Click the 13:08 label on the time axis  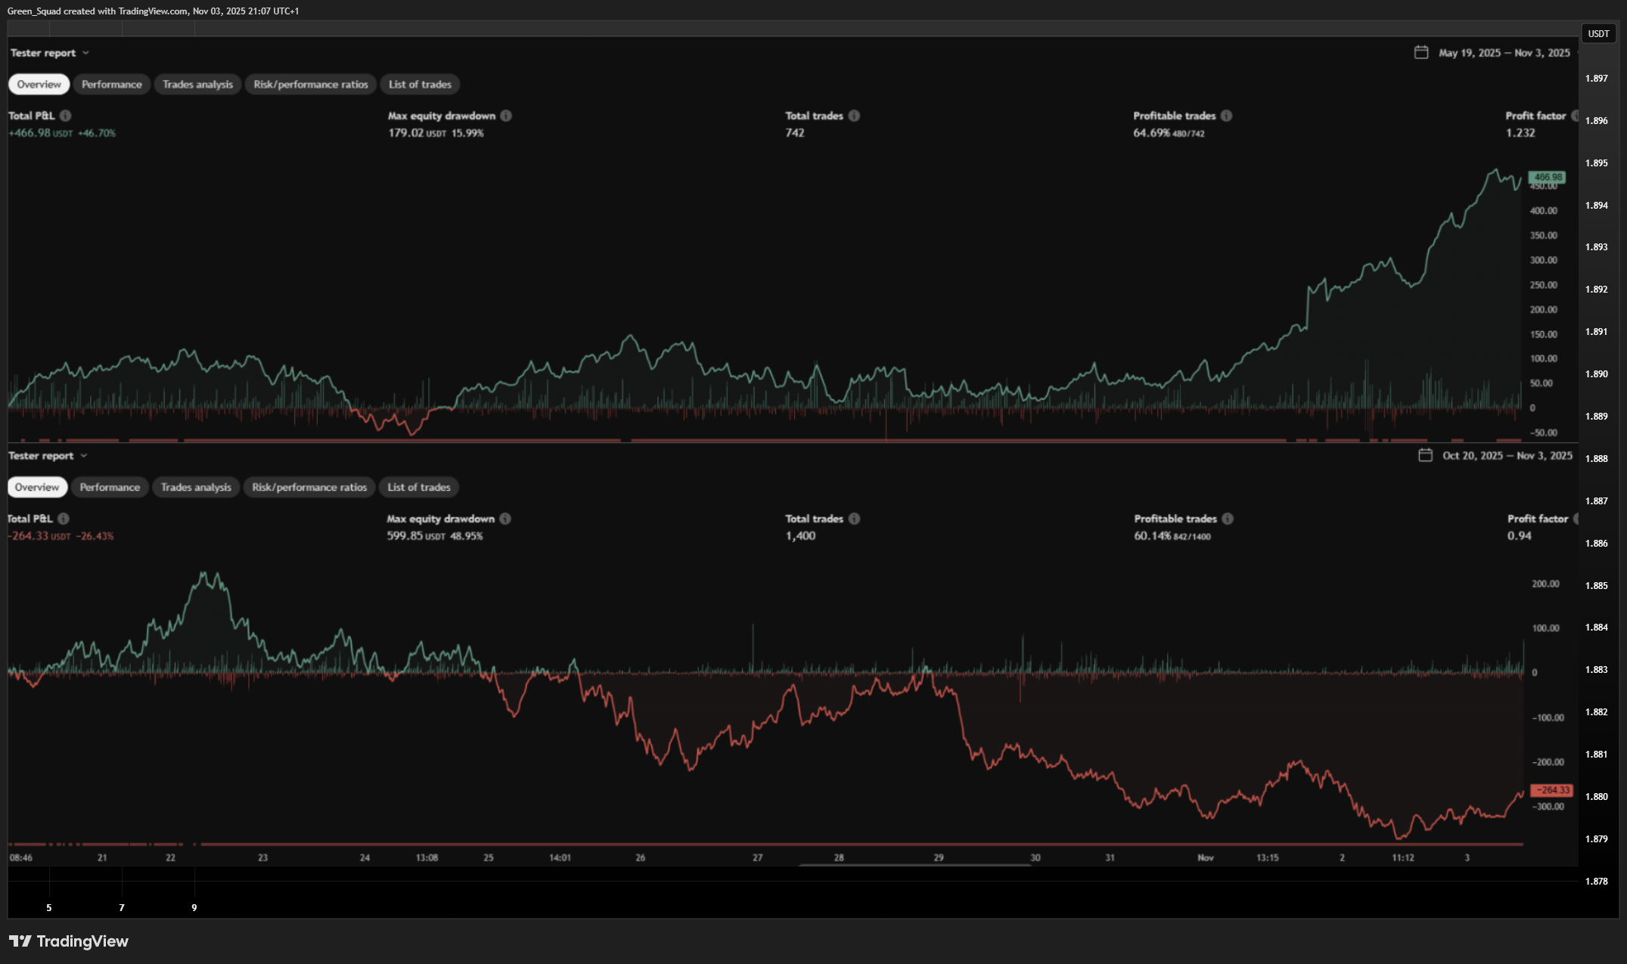click(427, 857)
